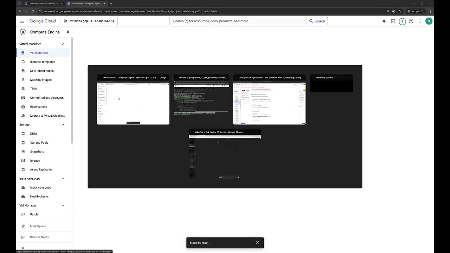
Task: Click the Async Replication icon
Action: [23, 169]
